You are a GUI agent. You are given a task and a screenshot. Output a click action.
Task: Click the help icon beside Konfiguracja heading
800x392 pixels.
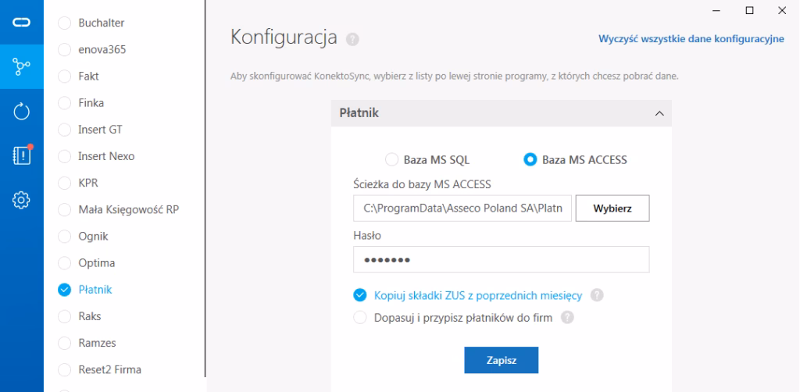pyautogui.click(x=352, y=39)
